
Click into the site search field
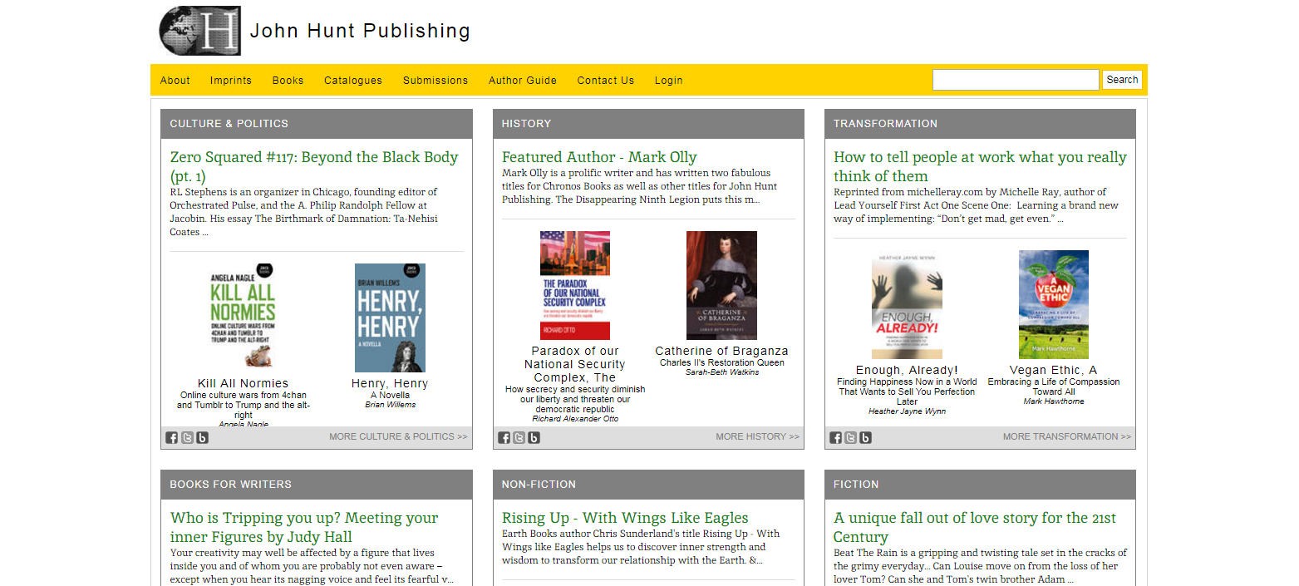[x=1016, y=80]
